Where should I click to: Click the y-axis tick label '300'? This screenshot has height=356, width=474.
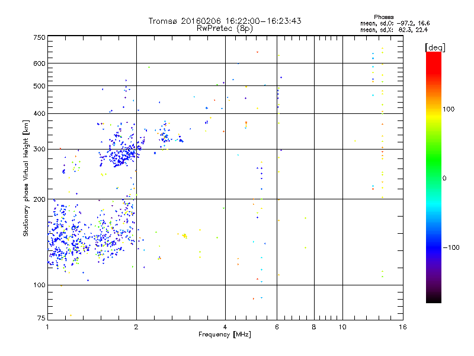click(39, 150)
